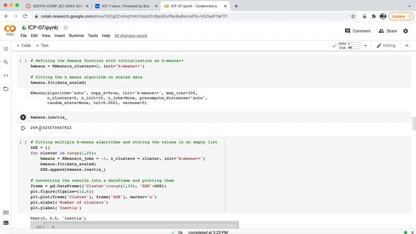
Task: Click the Text(0, 0.5, 'Inertia') output
Action: tap(58, 218)
